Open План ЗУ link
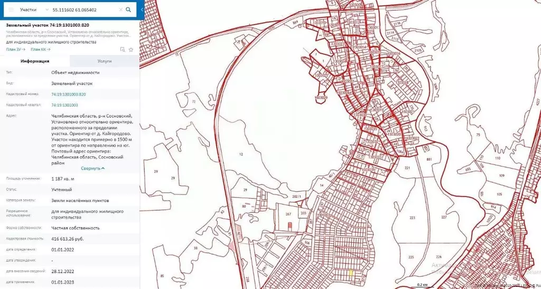Viewport: 541px width, 289px height. [x=15, y=49]
